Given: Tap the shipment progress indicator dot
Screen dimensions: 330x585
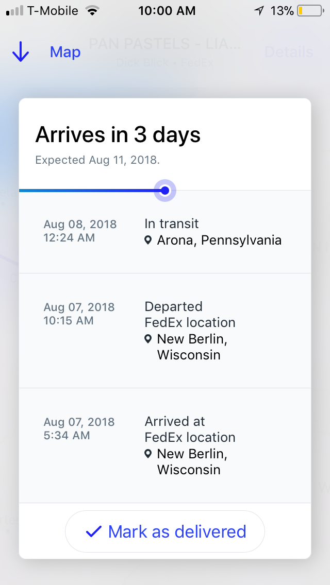Looking at the screenshot, I should tap(164, 191).
